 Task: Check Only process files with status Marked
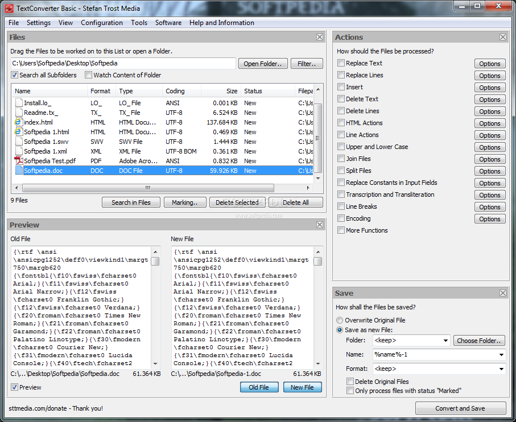point(350,391)
